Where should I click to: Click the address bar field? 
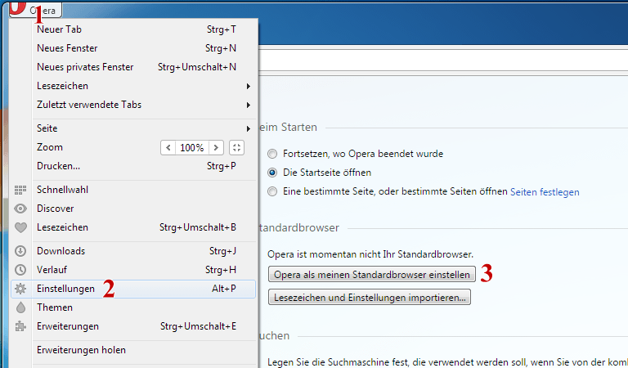pyautogui.click(x=443, y=60)
